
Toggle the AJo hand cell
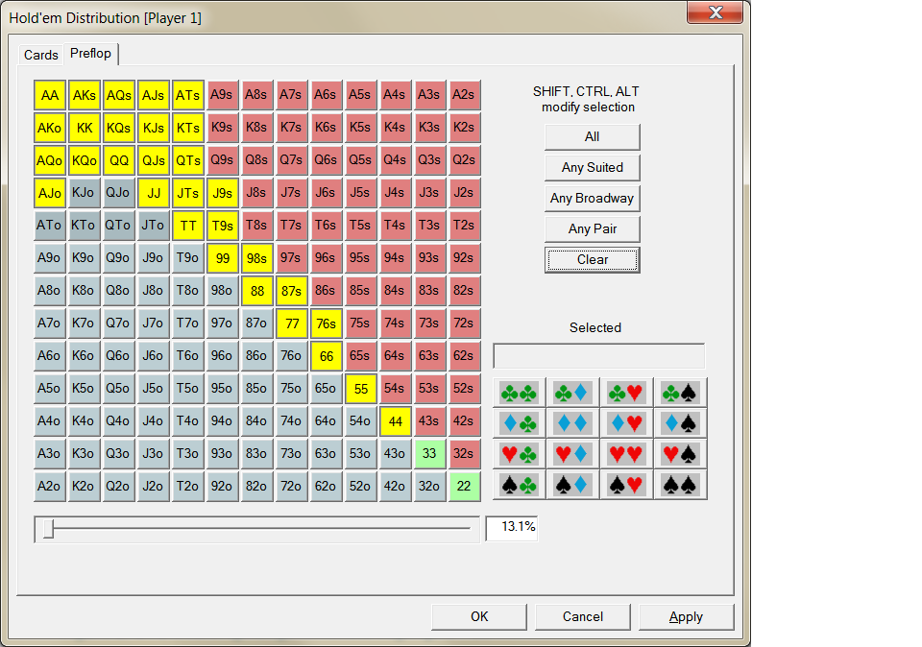click(x=49, y=193)
